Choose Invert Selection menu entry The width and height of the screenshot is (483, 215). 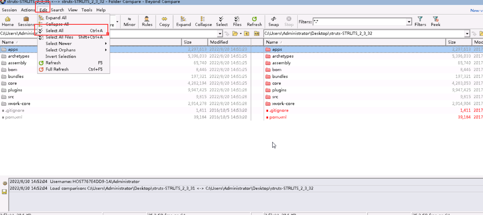click(x=74, y=56)
